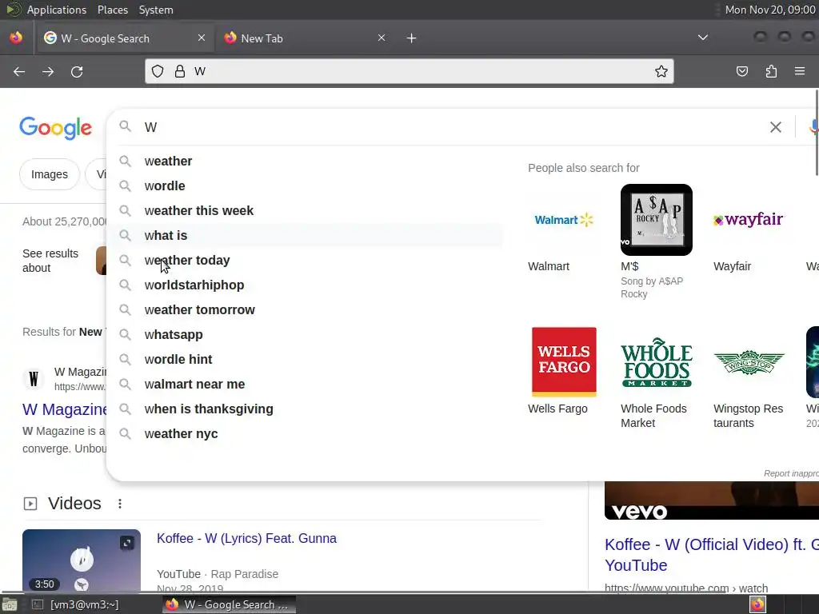Screen dimensions: 819x614
Task: Open the Videos section three-dot options
Action: [120, 504]
